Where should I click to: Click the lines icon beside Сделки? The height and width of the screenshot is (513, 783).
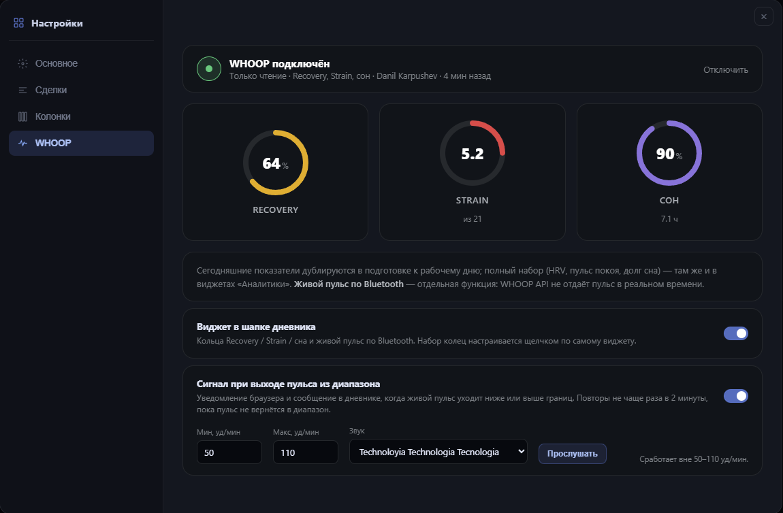coord(22,90)
